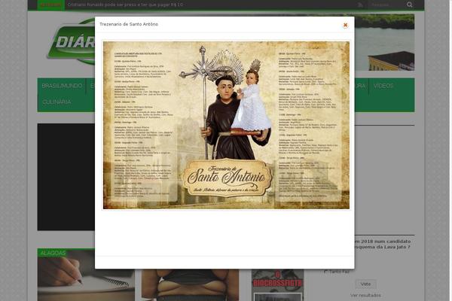452x301 pixels.
Task: Focus the Pesquisar search field
Action: click(386, 5)
